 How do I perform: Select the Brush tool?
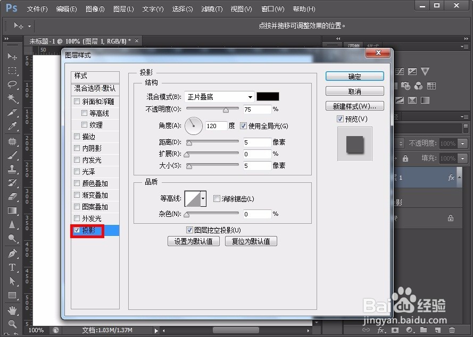coord(12,155)
